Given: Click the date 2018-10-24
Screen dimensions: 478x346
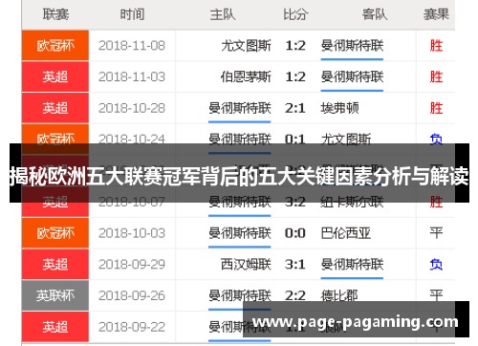Looking at the screenshot, I should (x=132, y=139).
